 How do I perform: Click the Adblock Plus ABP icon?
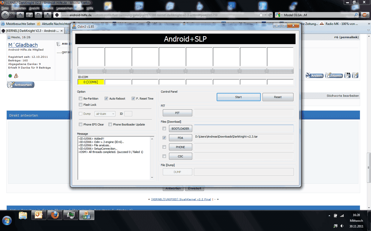tap(365, 15)
